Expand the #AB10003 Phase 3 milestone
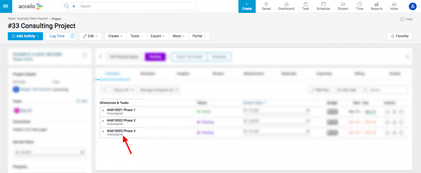This screenshot has width=421, height=173. click(x=103, y=131)
